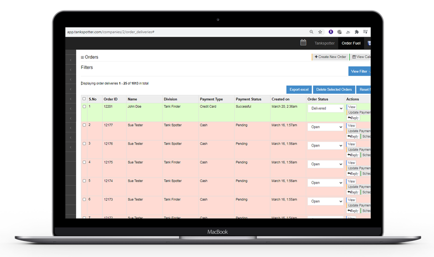Tick the checkbox for order 12176
Image resolution: width=434 pixels, height=257 pixels.
pos(84,143)
